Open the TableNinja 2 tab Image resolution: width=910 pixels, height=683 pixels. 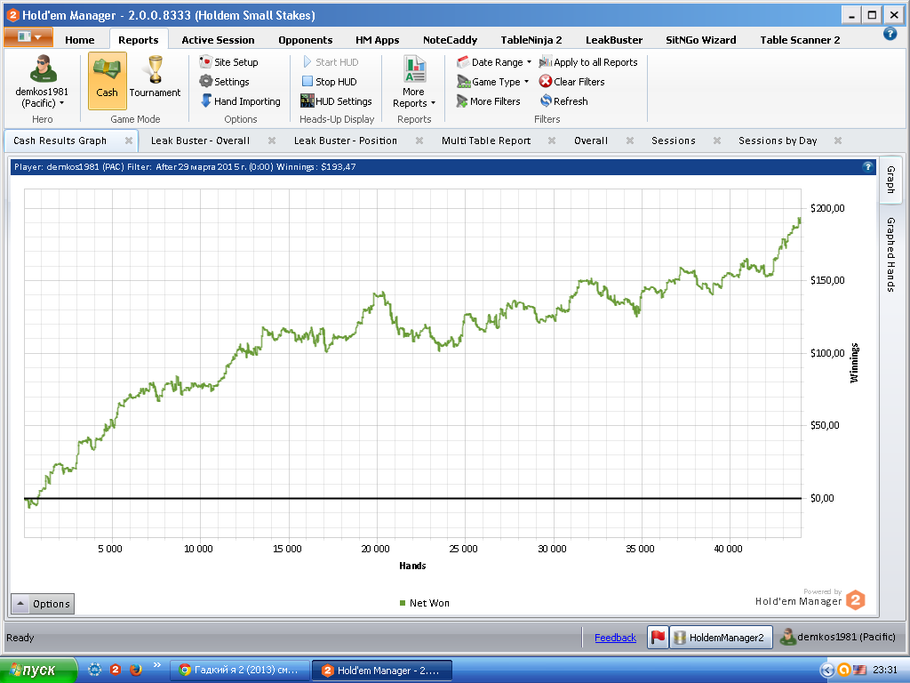click(531, 40)
